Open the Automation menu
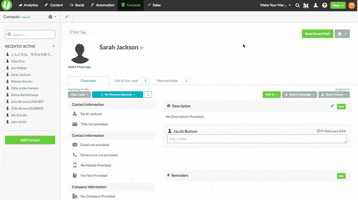Image resolution: width=358 pixels, height=200 pixels. click(103, 5)
